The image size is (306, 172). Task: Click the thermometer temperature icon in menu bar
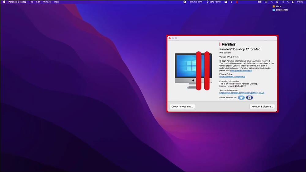[x=207, y=2]
